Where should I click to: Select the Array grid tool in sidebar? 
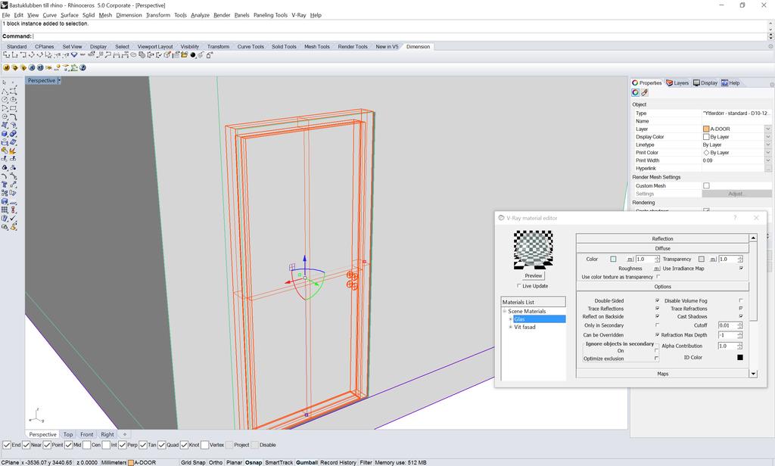pos(5,209)
